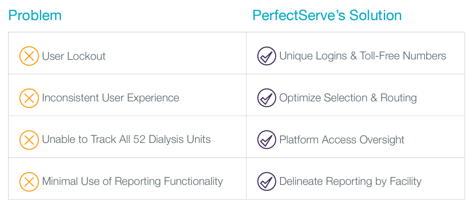Click the orange X icon beside Unable to Track
This screenshot has height=209, width=475.
(x=29, y=140)
